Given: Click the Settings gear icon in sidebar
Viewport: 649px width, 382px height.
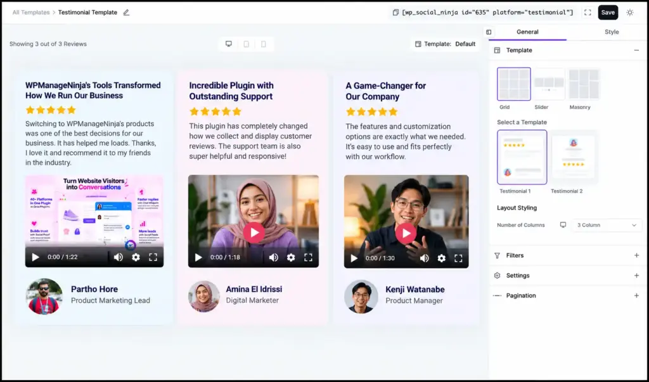Looking at the screenshot, I should click(497, 275).
